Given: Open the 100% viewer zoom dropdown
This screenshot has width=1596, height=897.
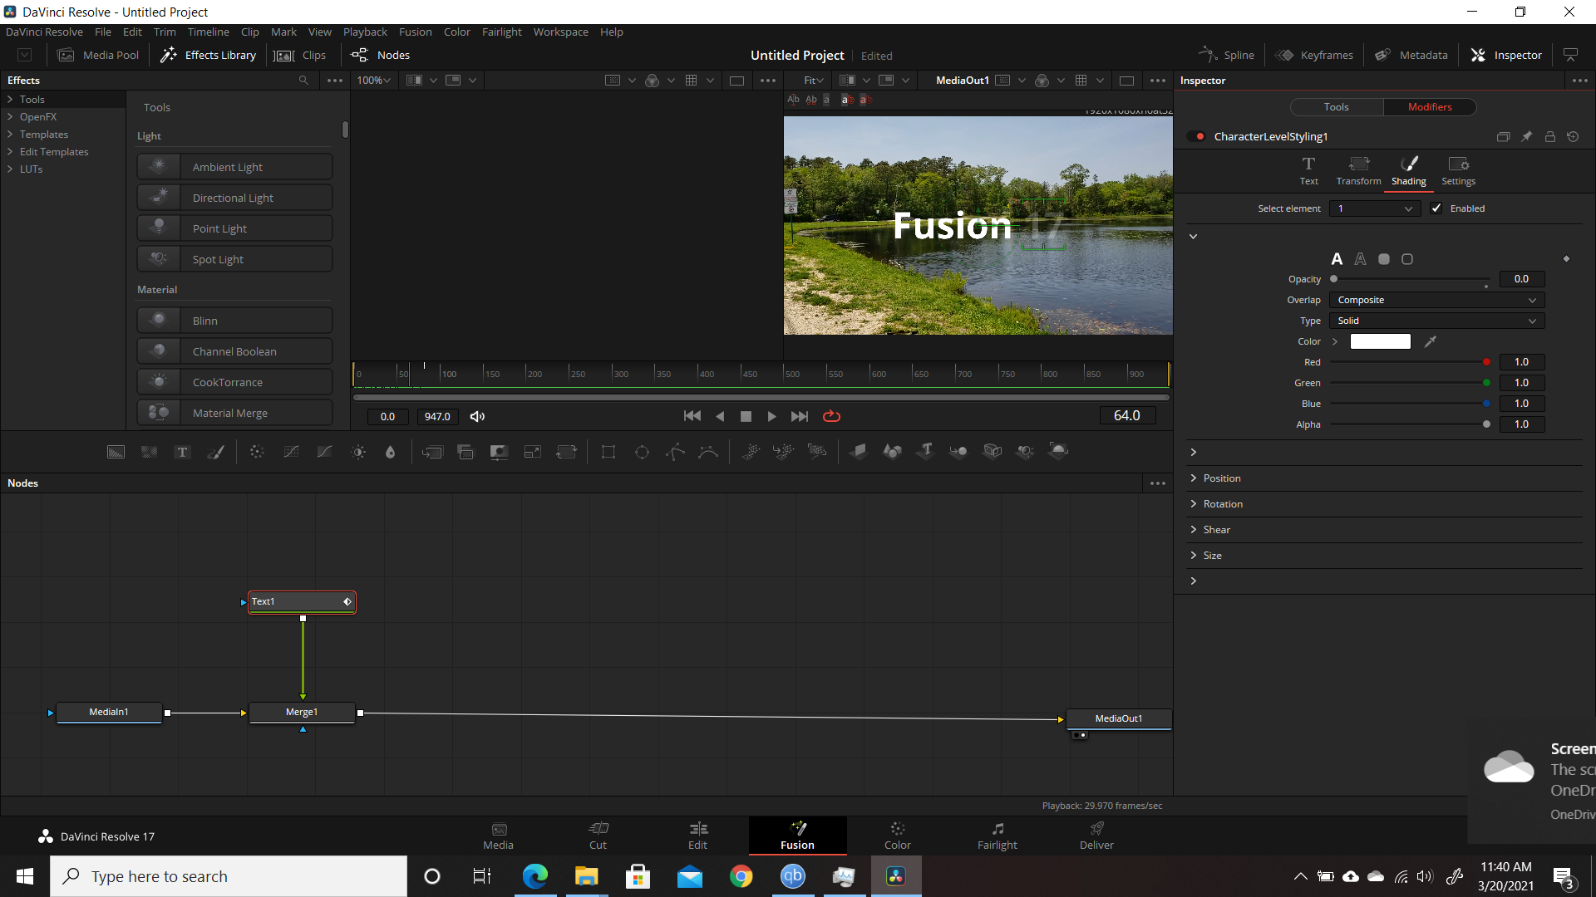Looking at the screenshot, I should [374, 81].
